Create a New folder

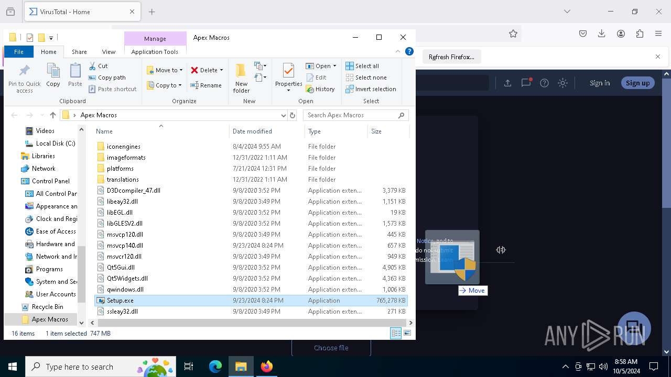tap(241, 79)
